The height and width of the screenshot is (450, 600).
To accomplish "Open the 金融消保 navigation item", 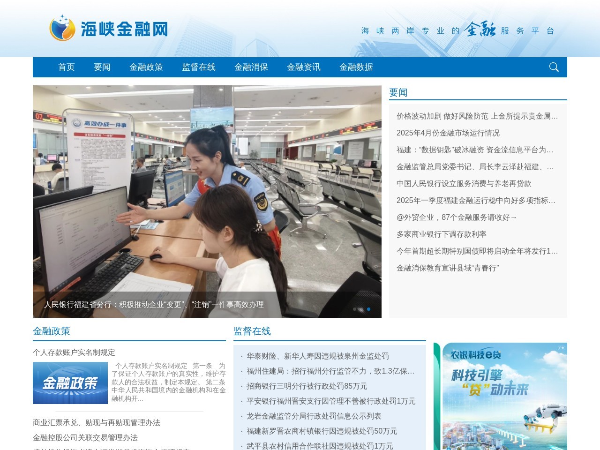I will [251, 67].
